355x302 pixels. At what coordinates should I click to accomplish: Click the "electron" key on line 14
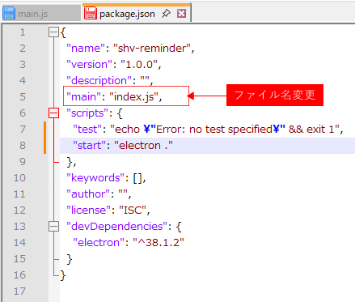(99, 243)
